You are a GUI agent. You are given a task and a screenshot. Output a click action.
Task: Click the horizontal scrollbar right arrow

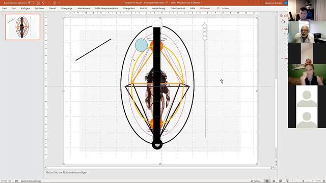pos(273,168)
